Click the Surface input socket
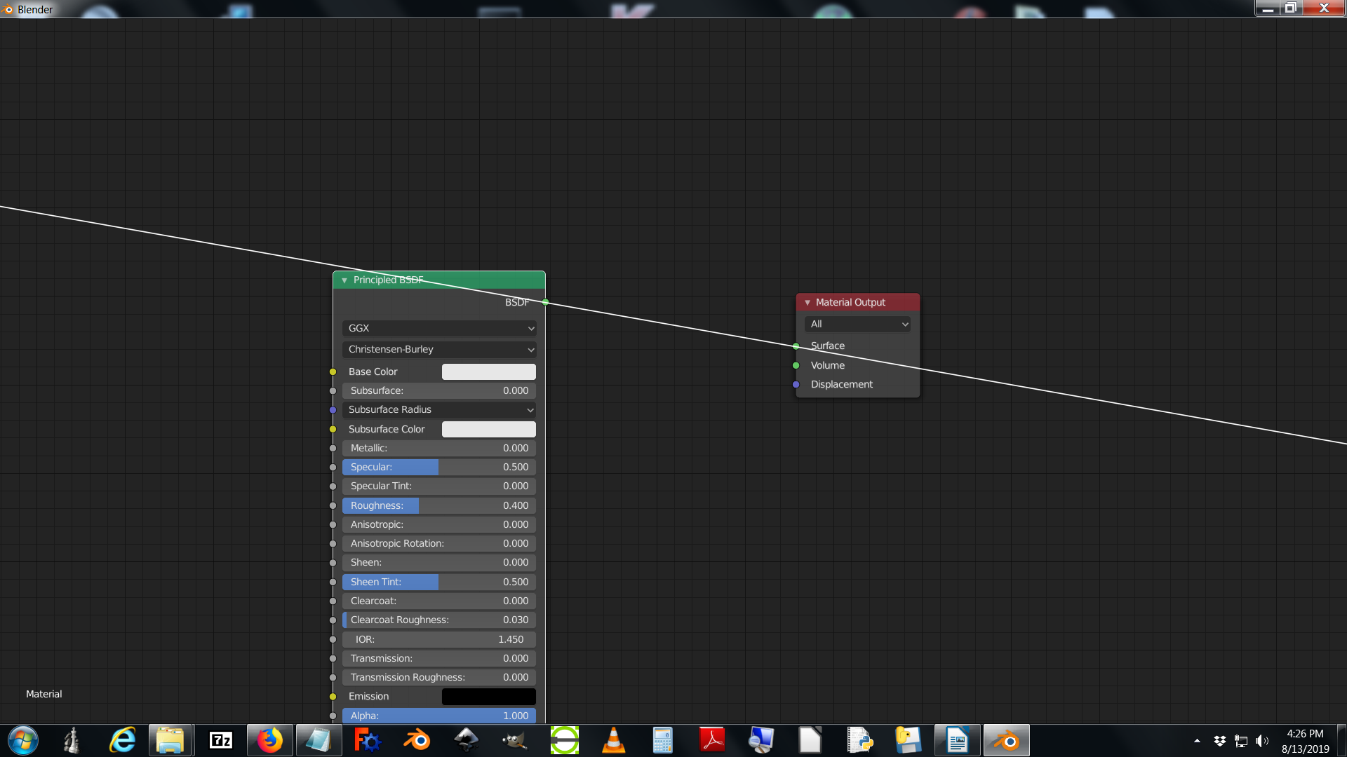Viewport: 1347px width, 757px height. click(x=796, y=346)
